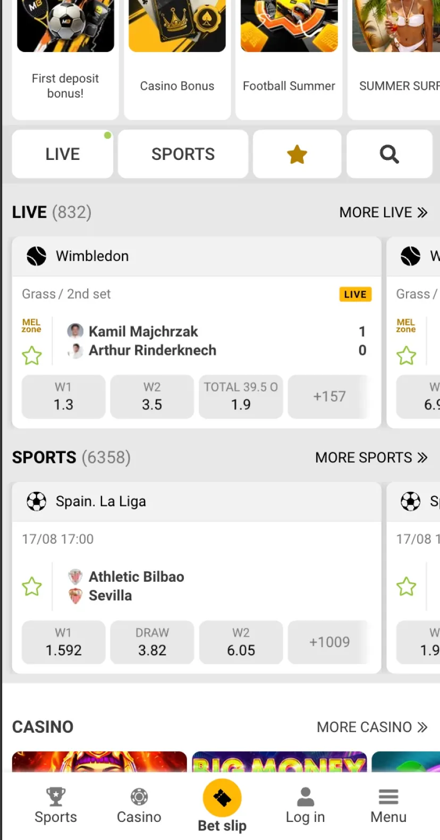Click the tennis ball icon beside Wimbledon
440x840 pixels.
click(x=37, y=256)
